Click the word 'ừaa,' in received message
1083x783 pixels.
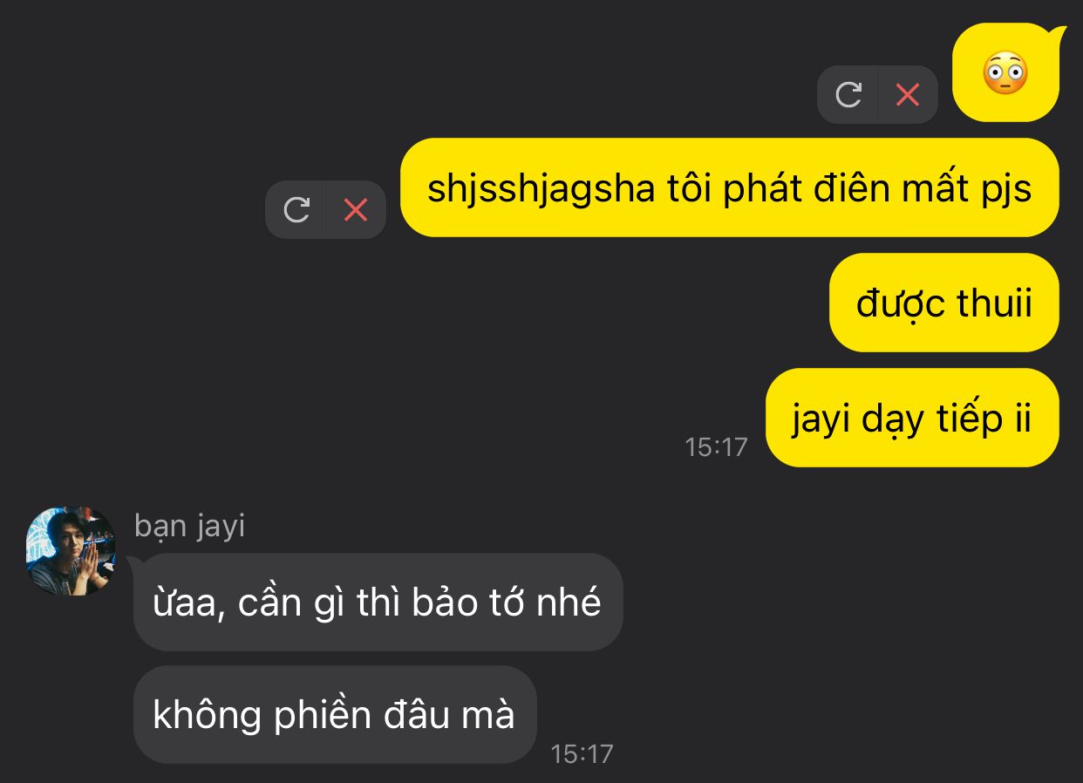tap(185, 603)
